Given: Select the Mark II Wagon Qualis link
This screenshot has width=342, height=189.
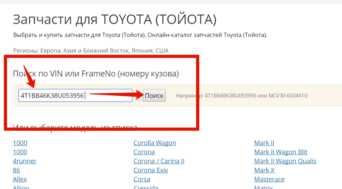Looking at the screenshot, I should click(285, 161).
